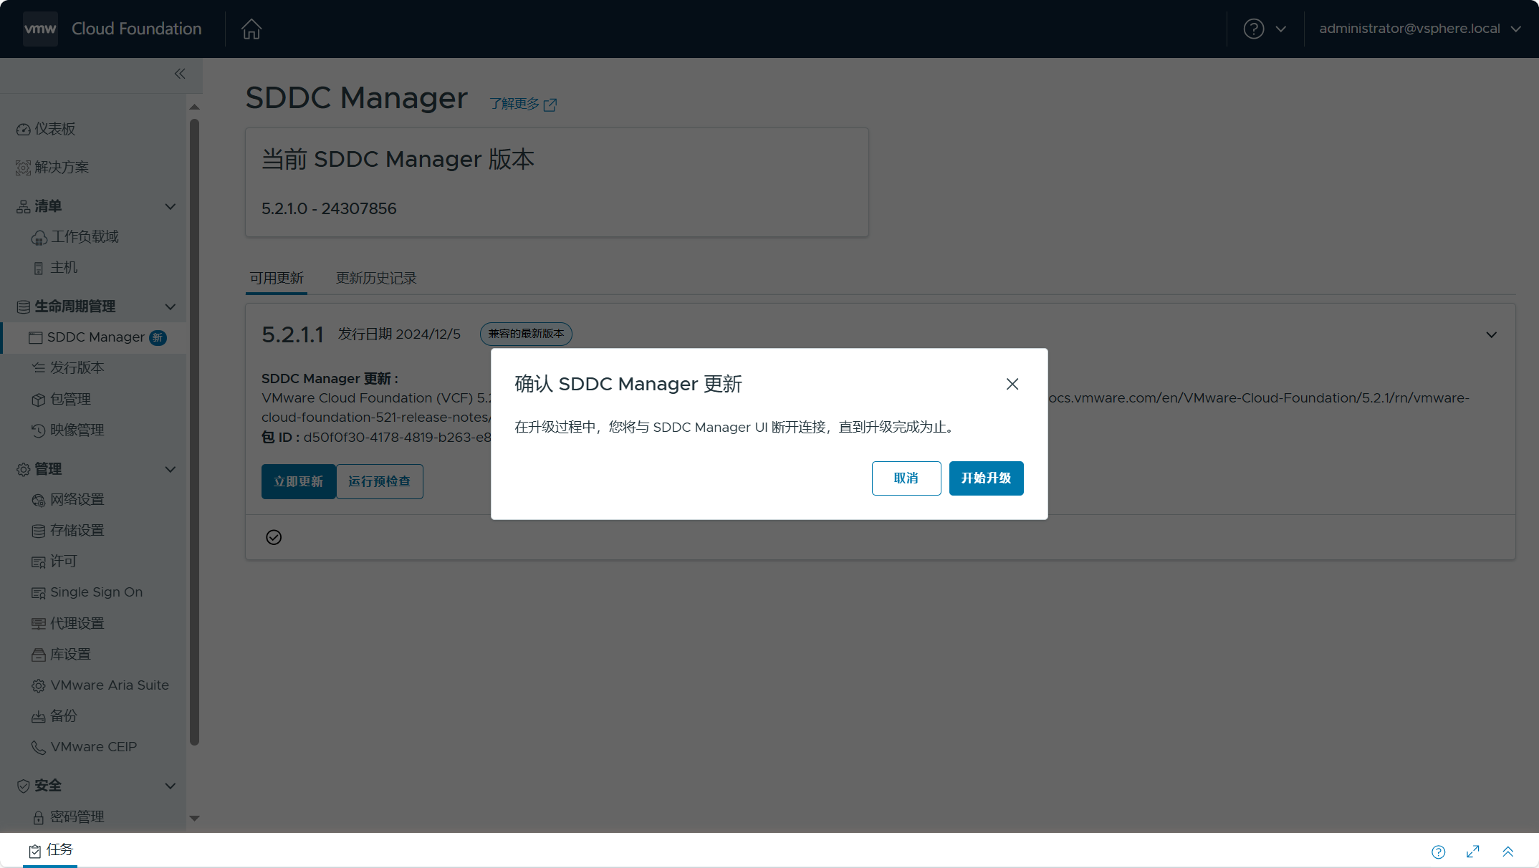Switch to Update History (更新历史记录) tab
The image size is (1539, 868).
coord(376,278)
